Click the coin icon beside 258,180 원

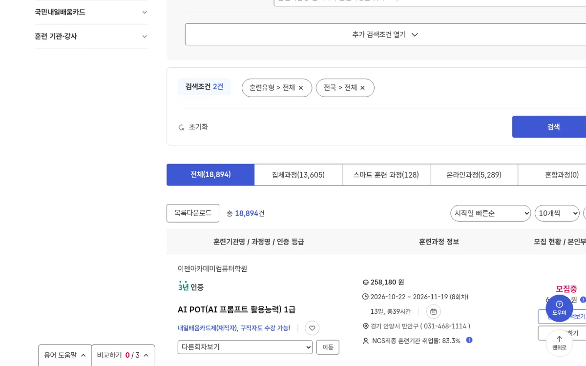point(365,282)
